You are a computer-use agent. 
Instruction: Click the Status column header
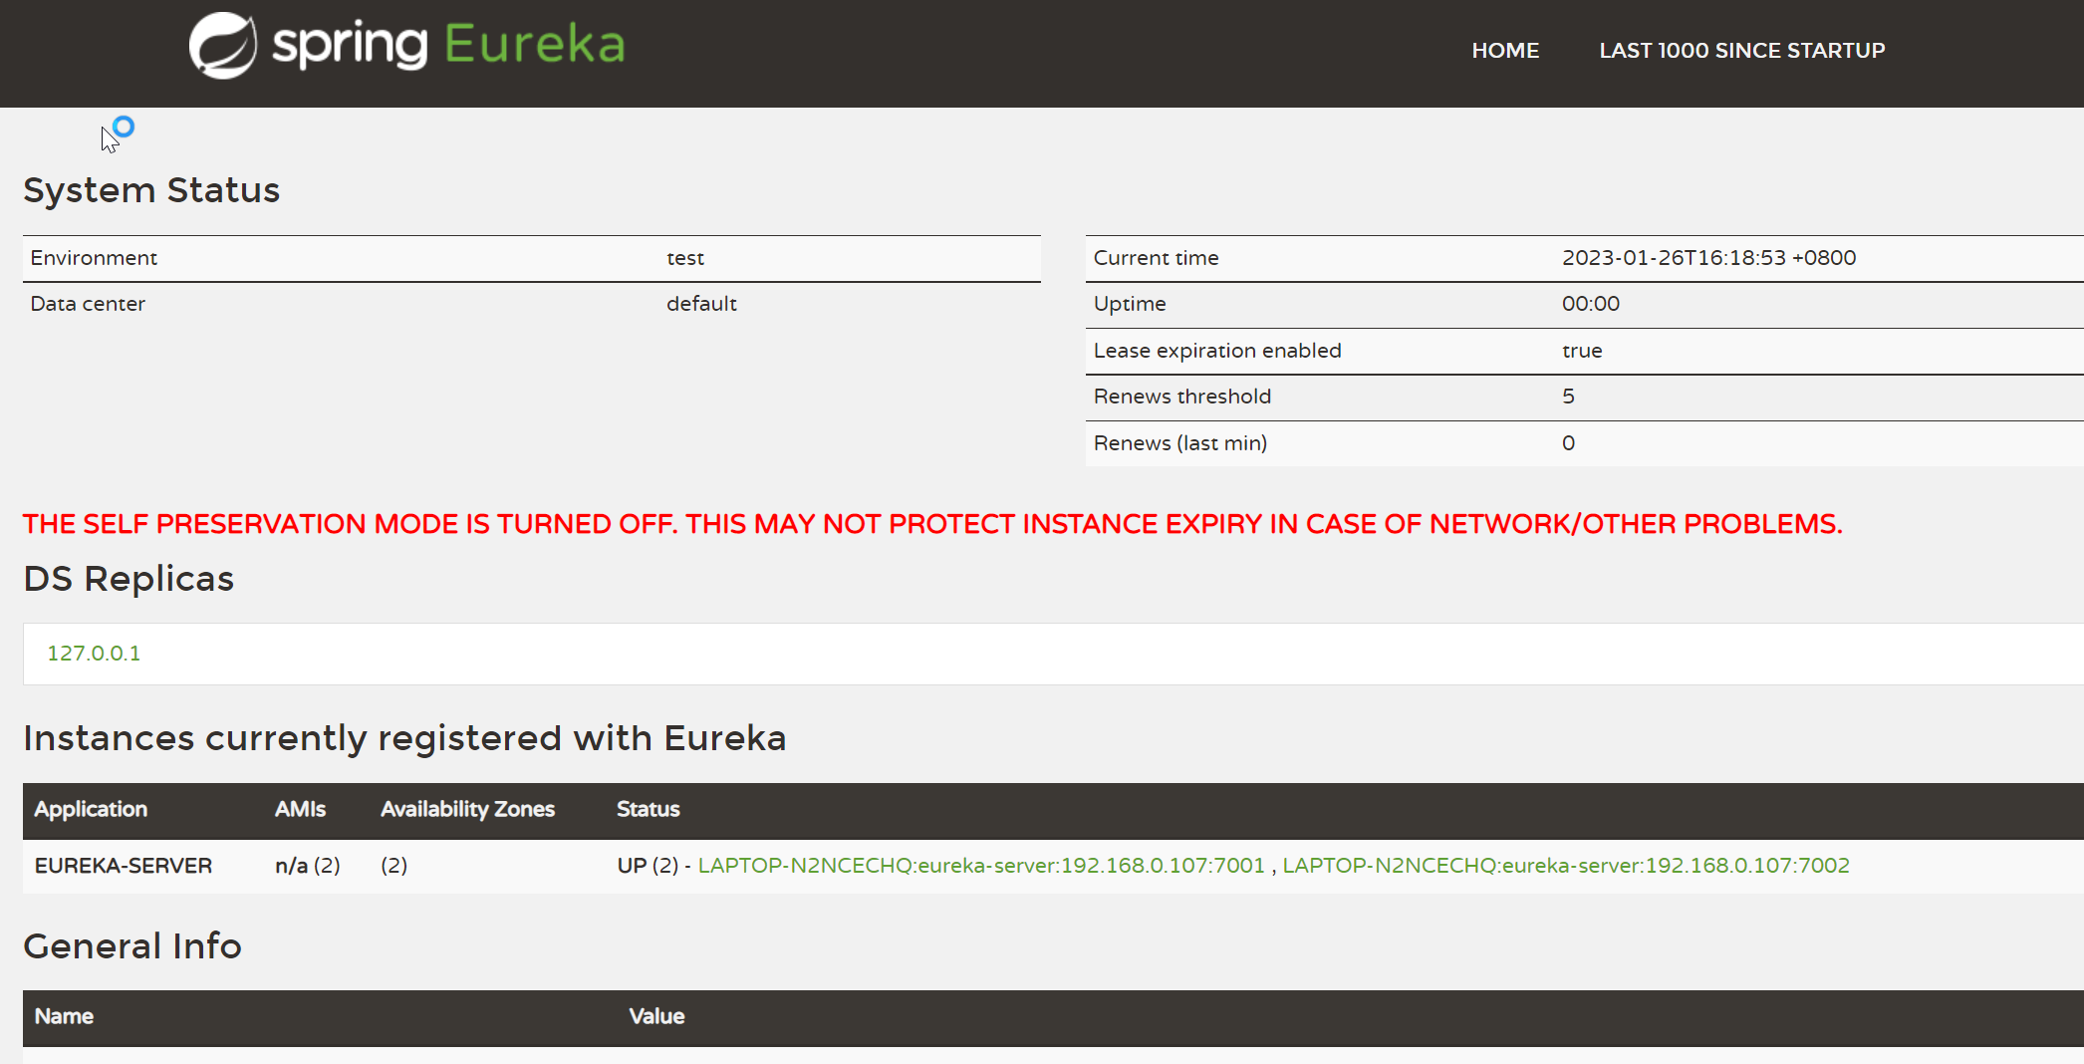coord(648,809)
